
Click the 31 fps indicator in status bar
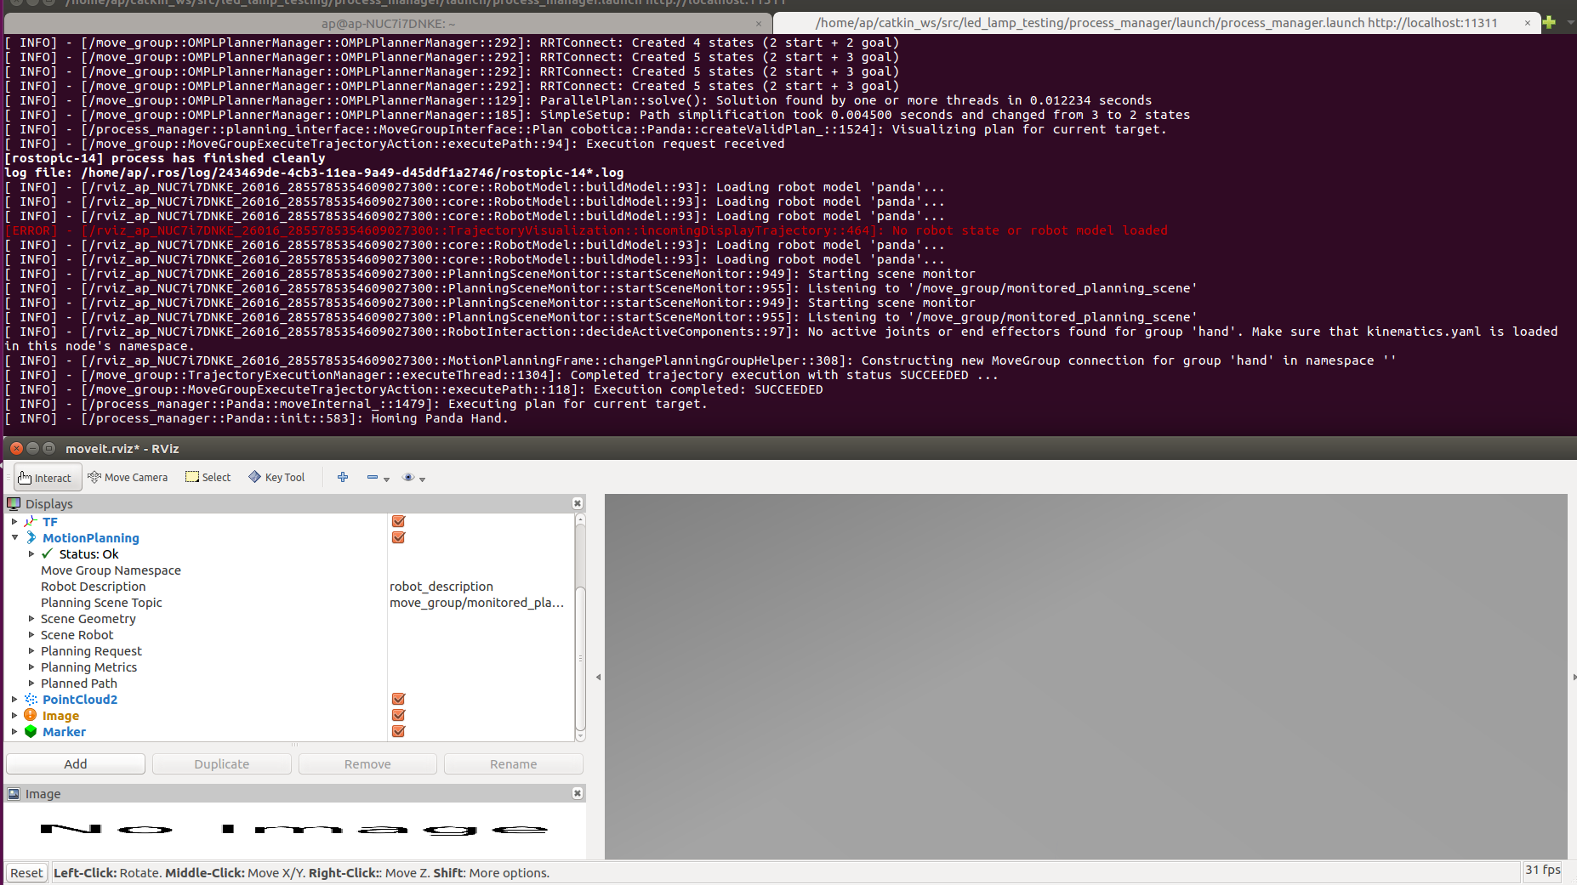(x=1542, y=870)
